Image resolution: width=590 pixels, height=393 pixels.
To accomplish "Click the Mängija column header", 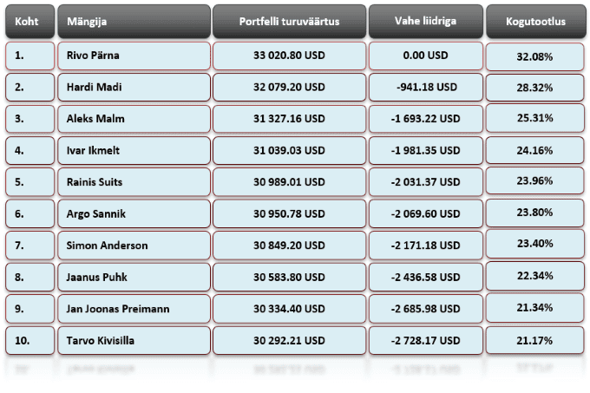I will coord(134,21).
